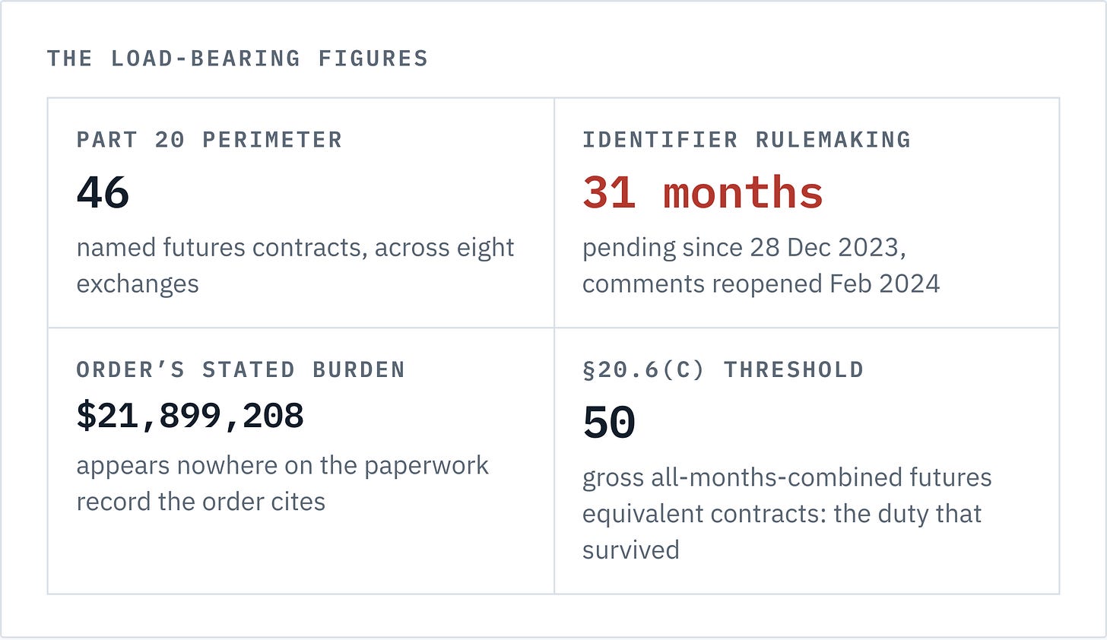Select the '§20.6(C) THRESHOLD' label
This screenshot has height=640, width=1107.
(x=723, y=369)
